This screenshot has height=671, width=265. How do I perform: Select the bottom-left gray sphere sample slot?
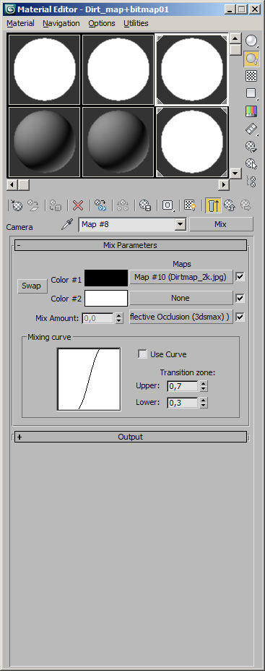(x=45, y=142)
